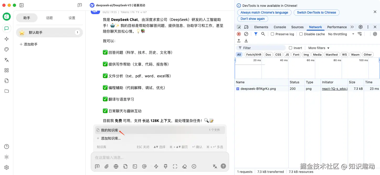Show more DevTools tabs with the double chevron

coord(352,27)
